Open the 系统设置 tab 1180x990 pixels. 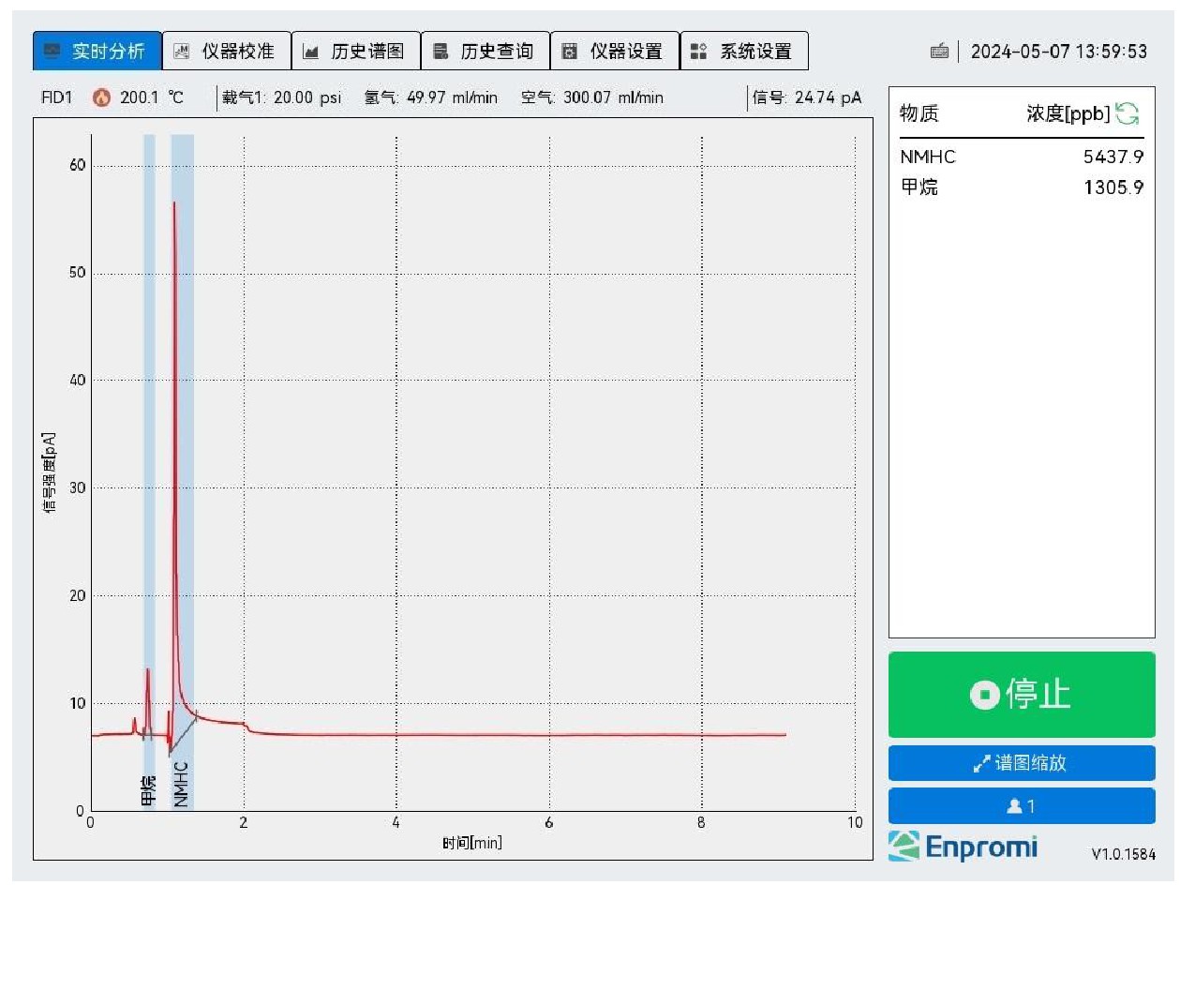click(x=744, y=51)
